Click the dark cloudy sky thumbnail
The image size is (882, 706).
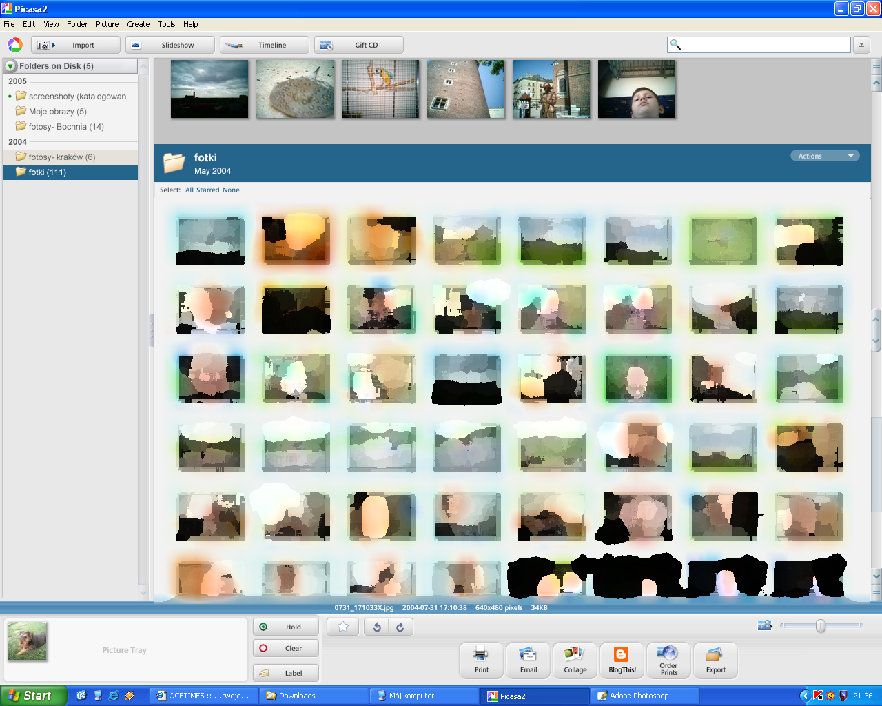coord(209,89)
